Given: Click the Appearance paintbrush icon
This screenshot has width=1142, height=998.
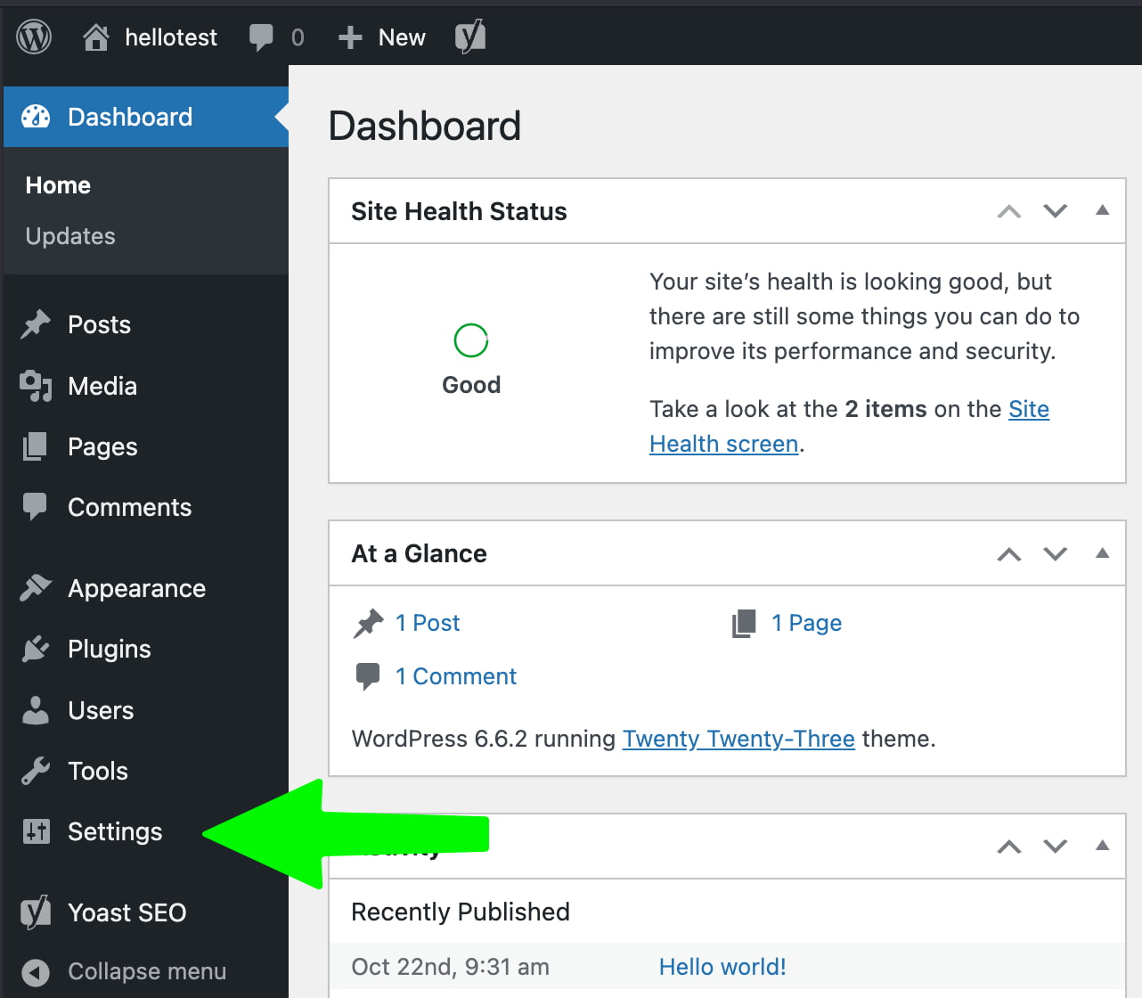Looking at the screenshot, I should (x=36, y=588).
